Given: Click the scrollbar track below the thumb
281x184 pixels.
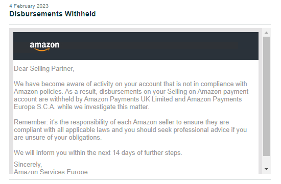Looking at the screenshot, I should [x=266, y=161].
